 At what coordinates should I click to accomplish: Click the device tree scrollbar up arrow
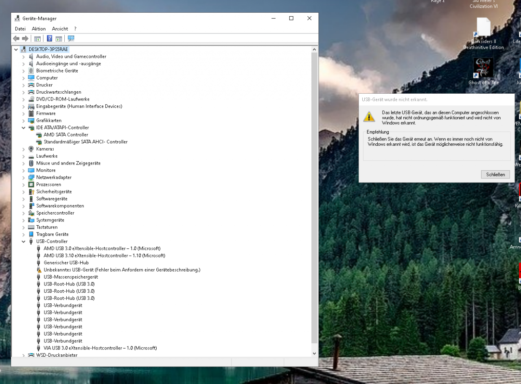point(314,49)
